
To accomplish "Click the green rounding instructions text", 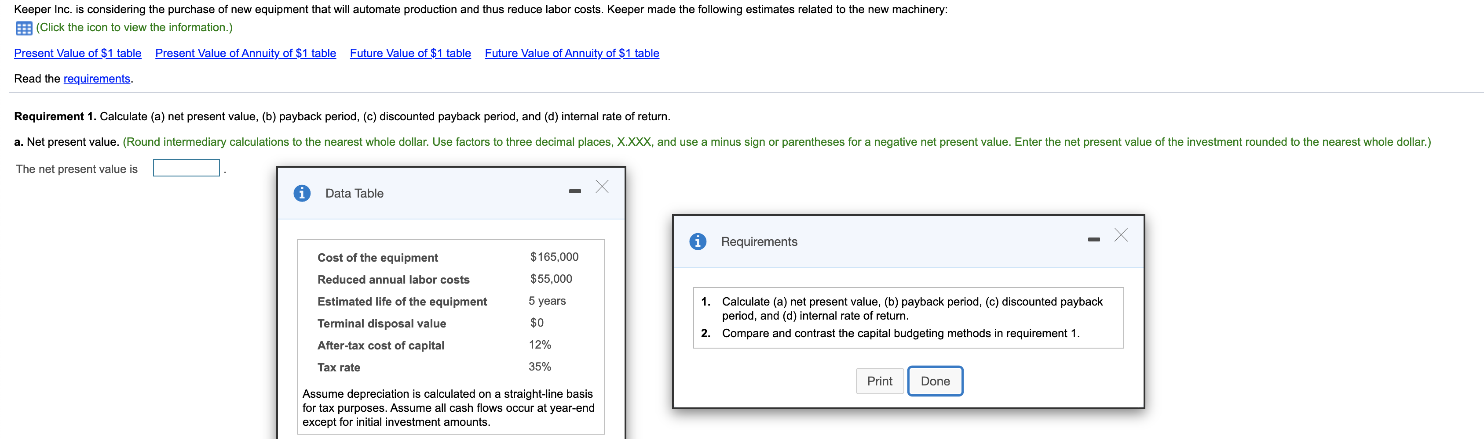I will tap(777, 142).
